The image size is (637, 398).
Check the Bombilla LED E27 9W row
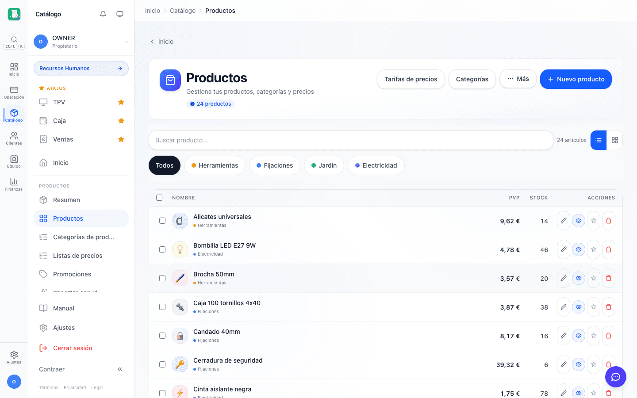pos(162,249)
